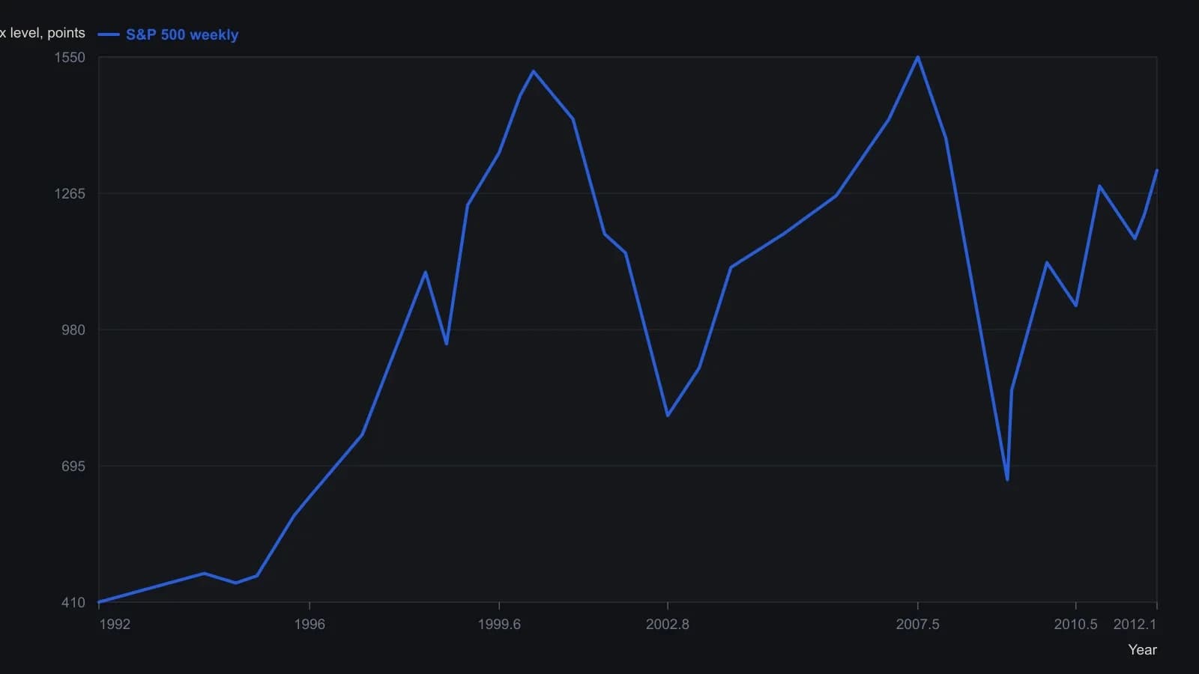Select the 2002.8 x-axis tick label

[x=668, y=625]
